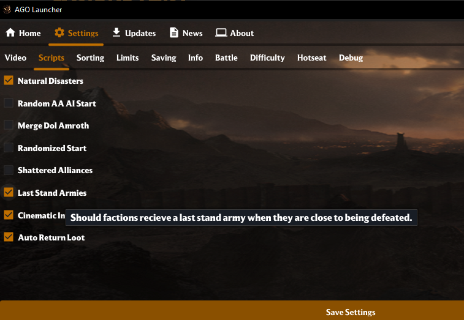This screenshot has height=320, width=464.
Task: Click the Settings gear icon
Action: pyautogui.click(x=59, y=33)
